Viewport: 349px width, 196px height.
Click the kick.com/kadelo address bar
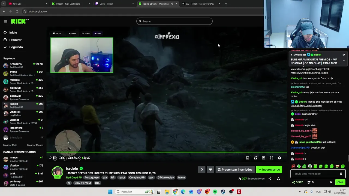click(142, 11)
